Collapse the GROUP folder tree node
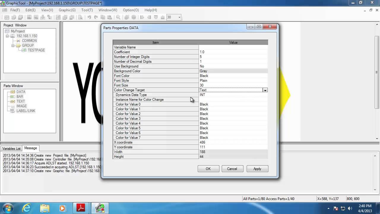Image resolution: width=380 pixels, height=214 pixels. (13, 45)
